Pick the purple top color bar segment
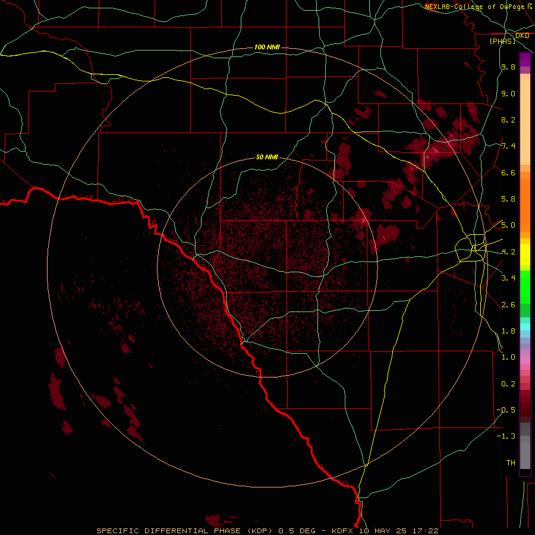The image size is (535, 535). click(x=525, y=59)
